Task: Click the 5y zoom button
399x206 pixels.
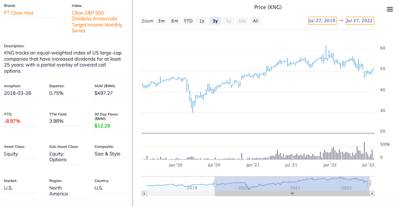Action: point(228,21)
